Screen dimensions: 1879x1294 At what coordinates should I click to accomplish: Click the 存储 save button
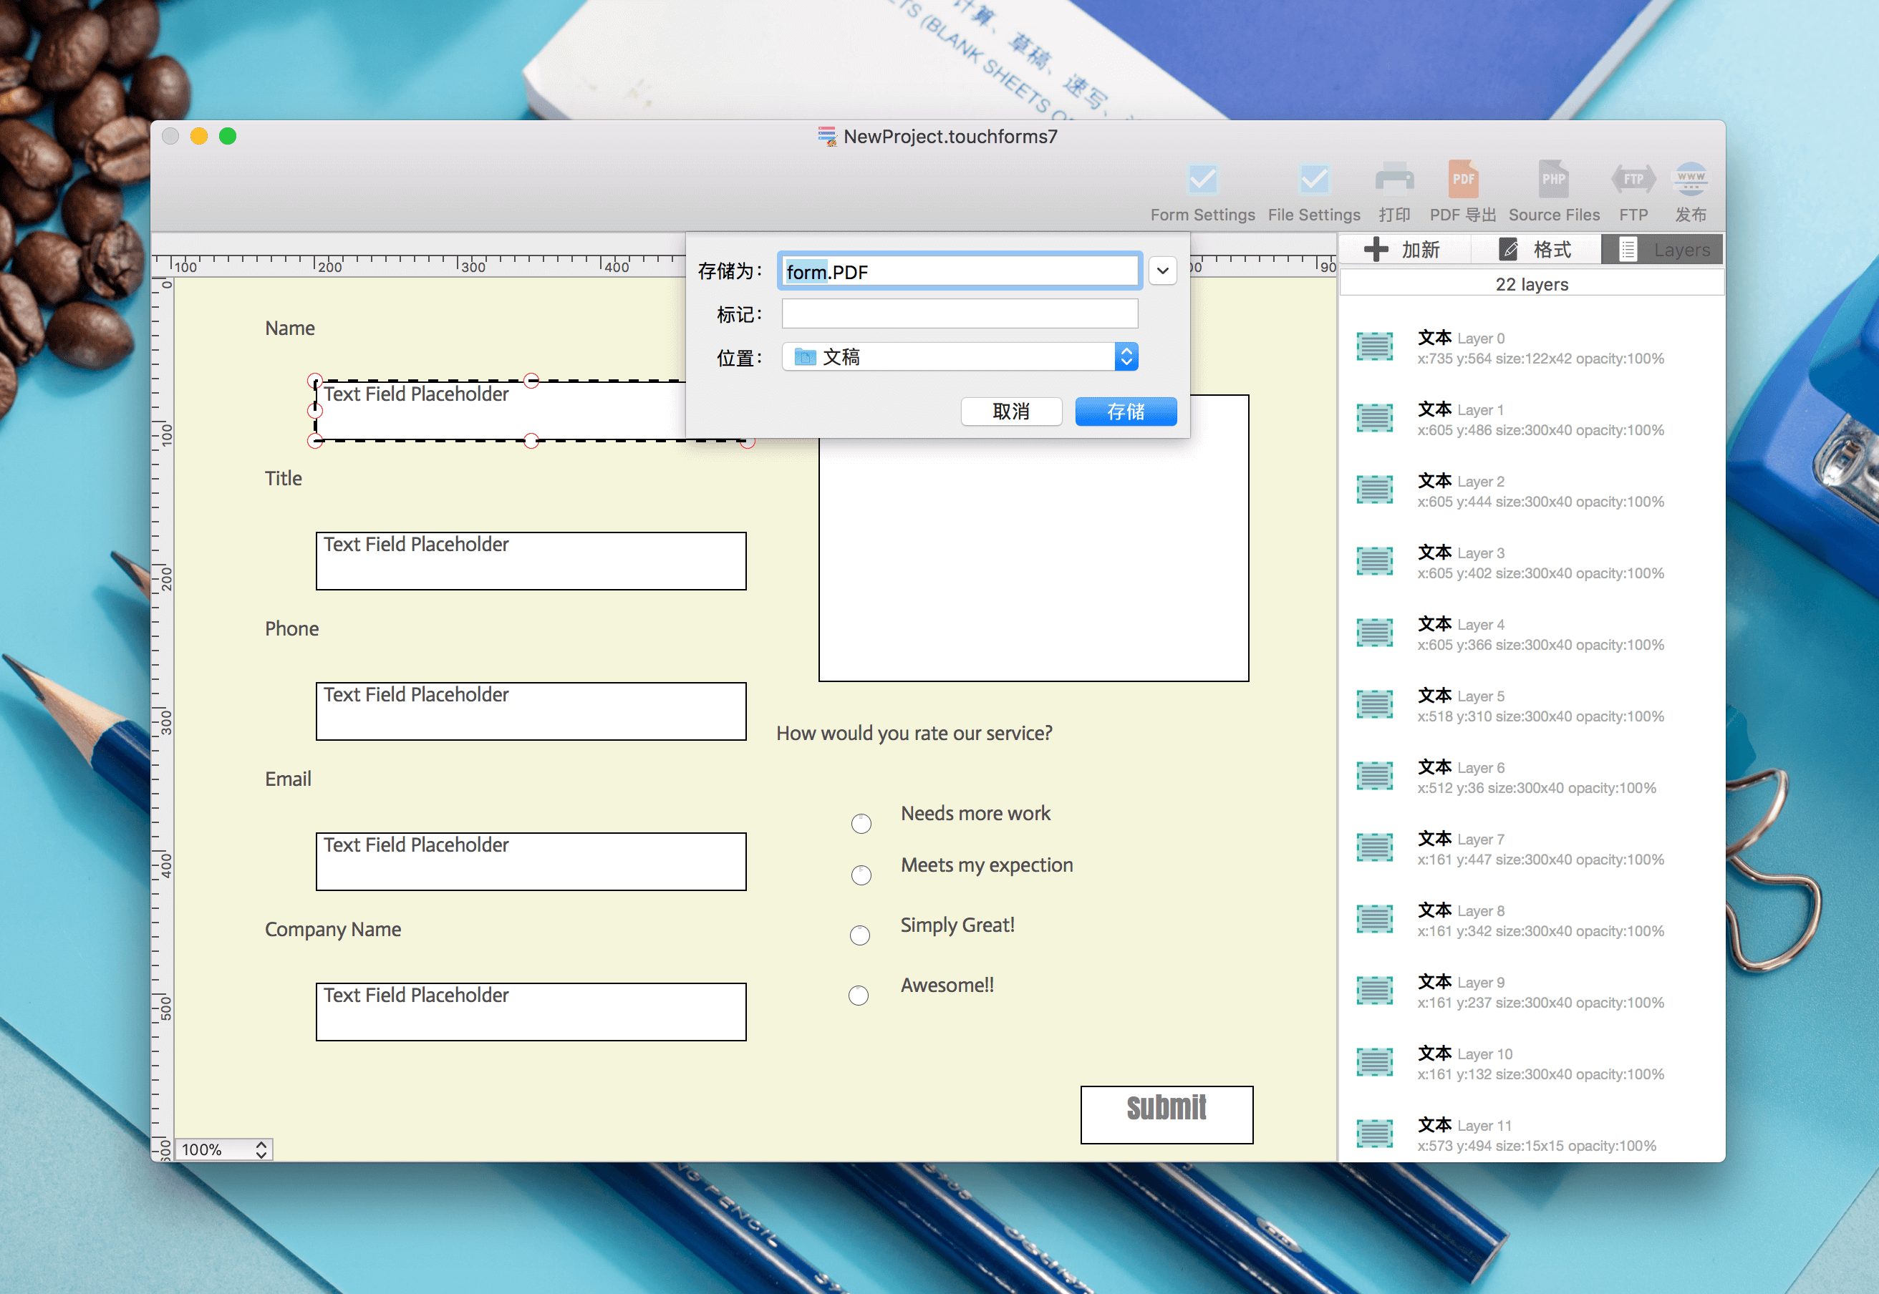click(1126, 412)
